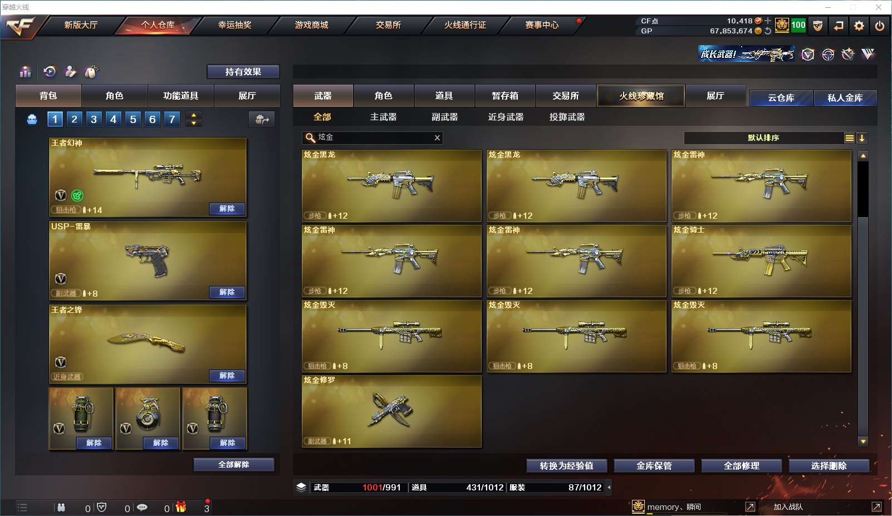Screen dimensions: 892x516
Task: Click the search magnifier icon
Action: [310, 137]
